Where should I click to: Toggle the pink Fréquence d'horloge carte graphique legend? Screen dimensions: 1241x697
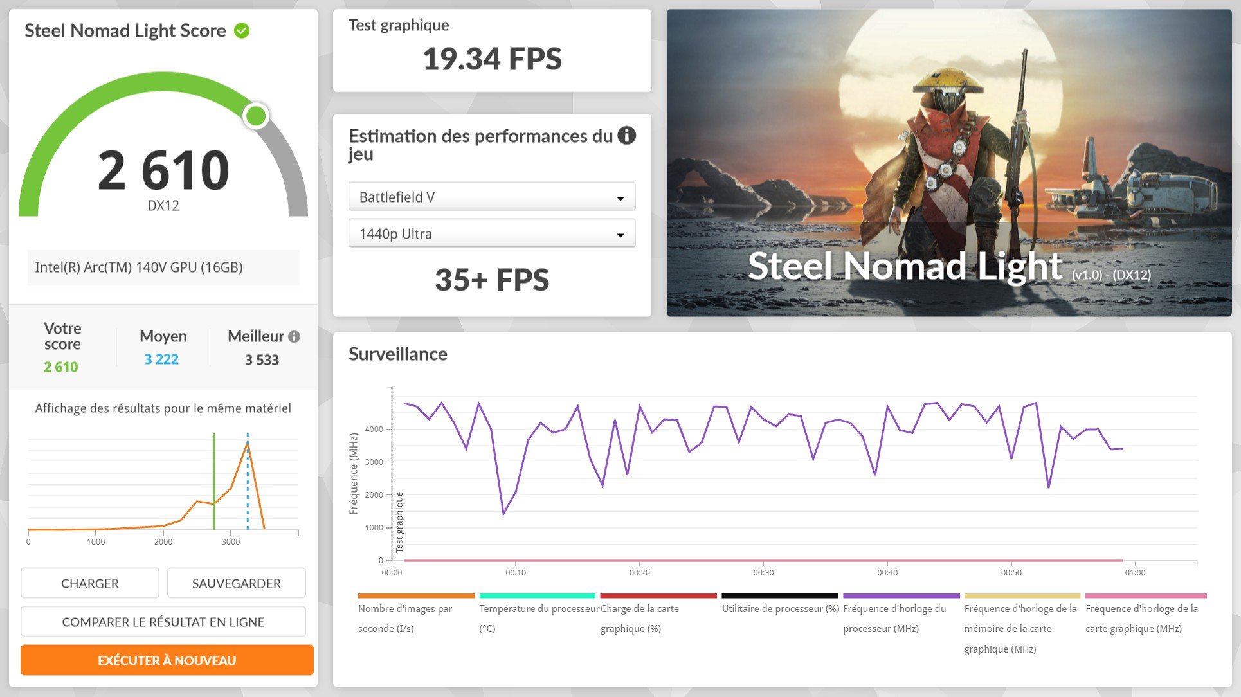coord(1145,614)
